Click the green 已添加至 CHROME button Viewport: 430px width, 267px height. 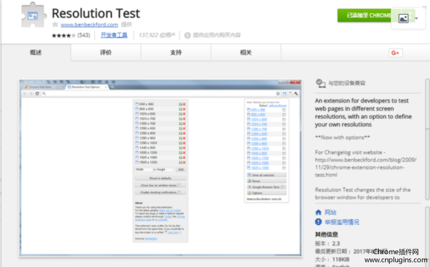coord(365,16)
